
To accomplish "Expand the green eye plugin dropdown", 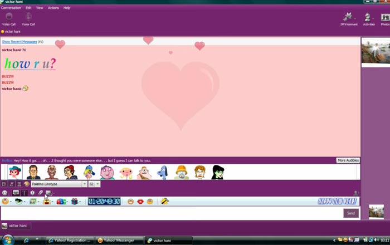I will click(25, 202).
